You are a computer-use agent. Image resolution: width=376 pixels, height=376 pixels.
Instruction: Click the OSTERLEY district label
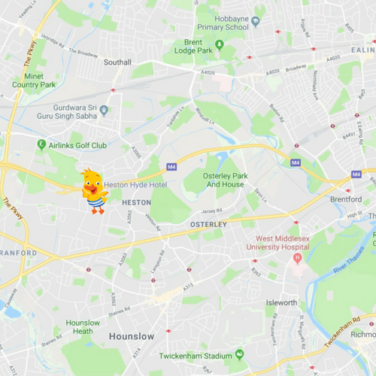click(x=208, y=224)
